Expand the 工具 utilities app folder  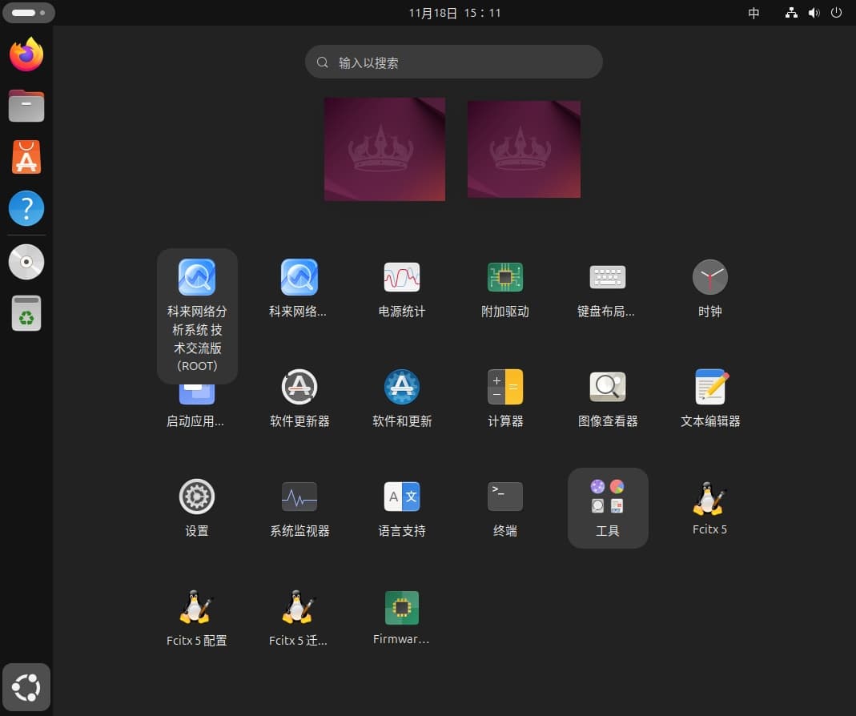[x=607, y=507]
